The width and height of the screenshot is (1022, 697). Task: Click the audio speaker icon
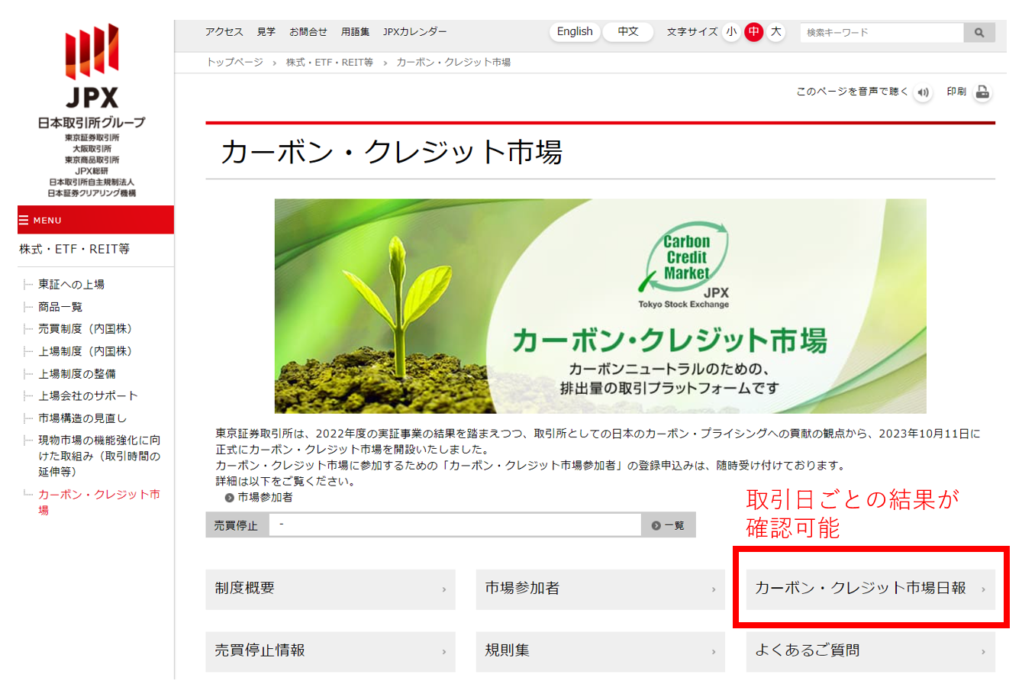point(923,92)
